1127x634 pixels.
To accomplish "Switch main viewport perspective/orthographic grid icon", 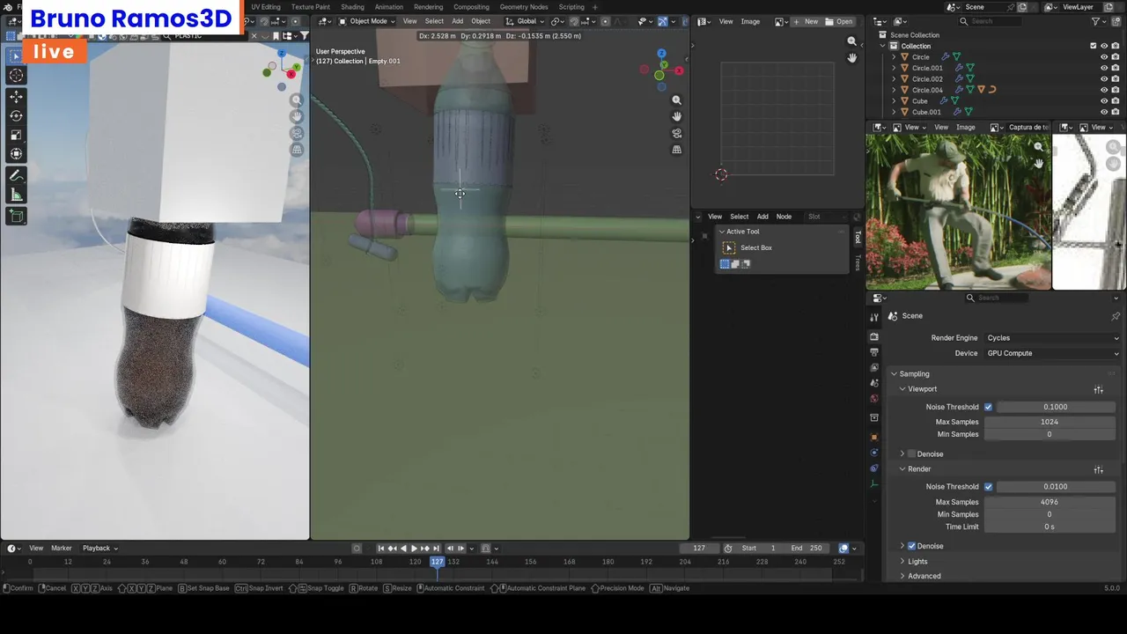I will point(676,150).
